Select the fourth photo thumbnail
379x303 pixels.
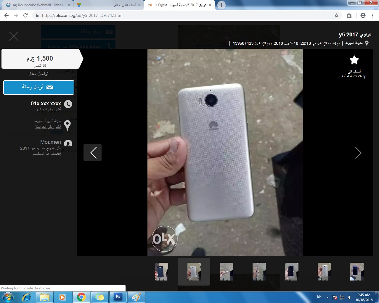pos(259,272)
